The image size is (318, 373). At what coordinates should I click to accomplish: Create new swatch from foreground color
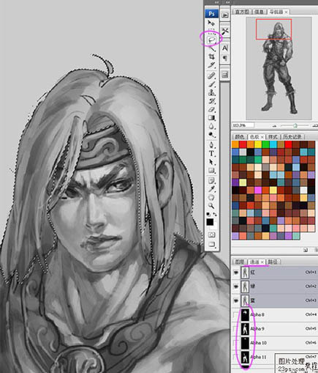click(x=306, y=250)
